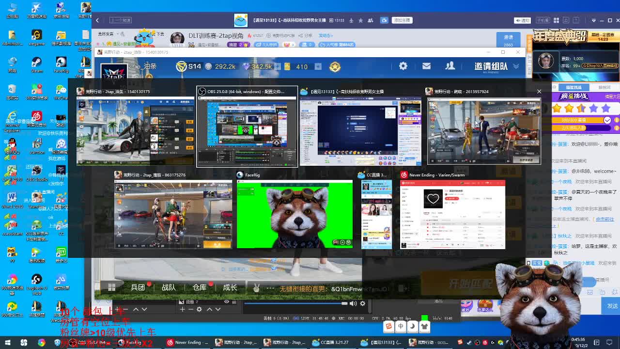Open the CC window title bar dropdown arrow
The width and height of the screenshot is (620, 349).
pos(594,20)
